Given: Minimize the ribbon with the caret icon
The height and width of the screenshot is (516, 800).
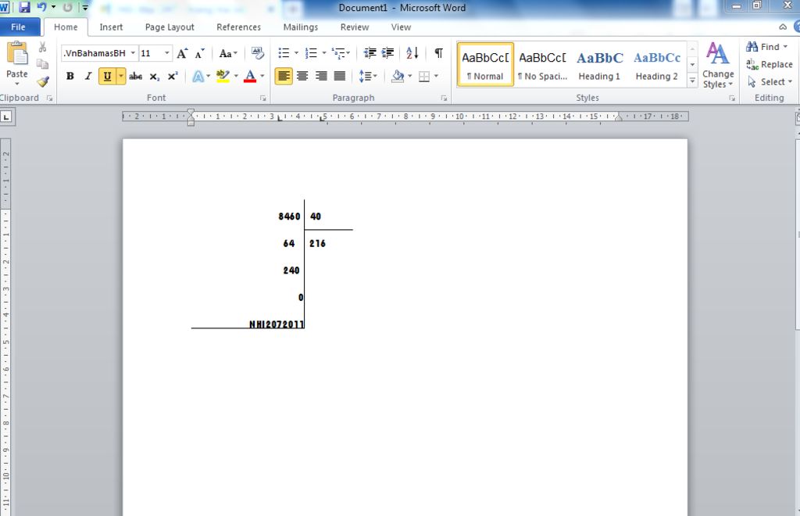Looking at the screenshot, I should click(x=783, y=27).
